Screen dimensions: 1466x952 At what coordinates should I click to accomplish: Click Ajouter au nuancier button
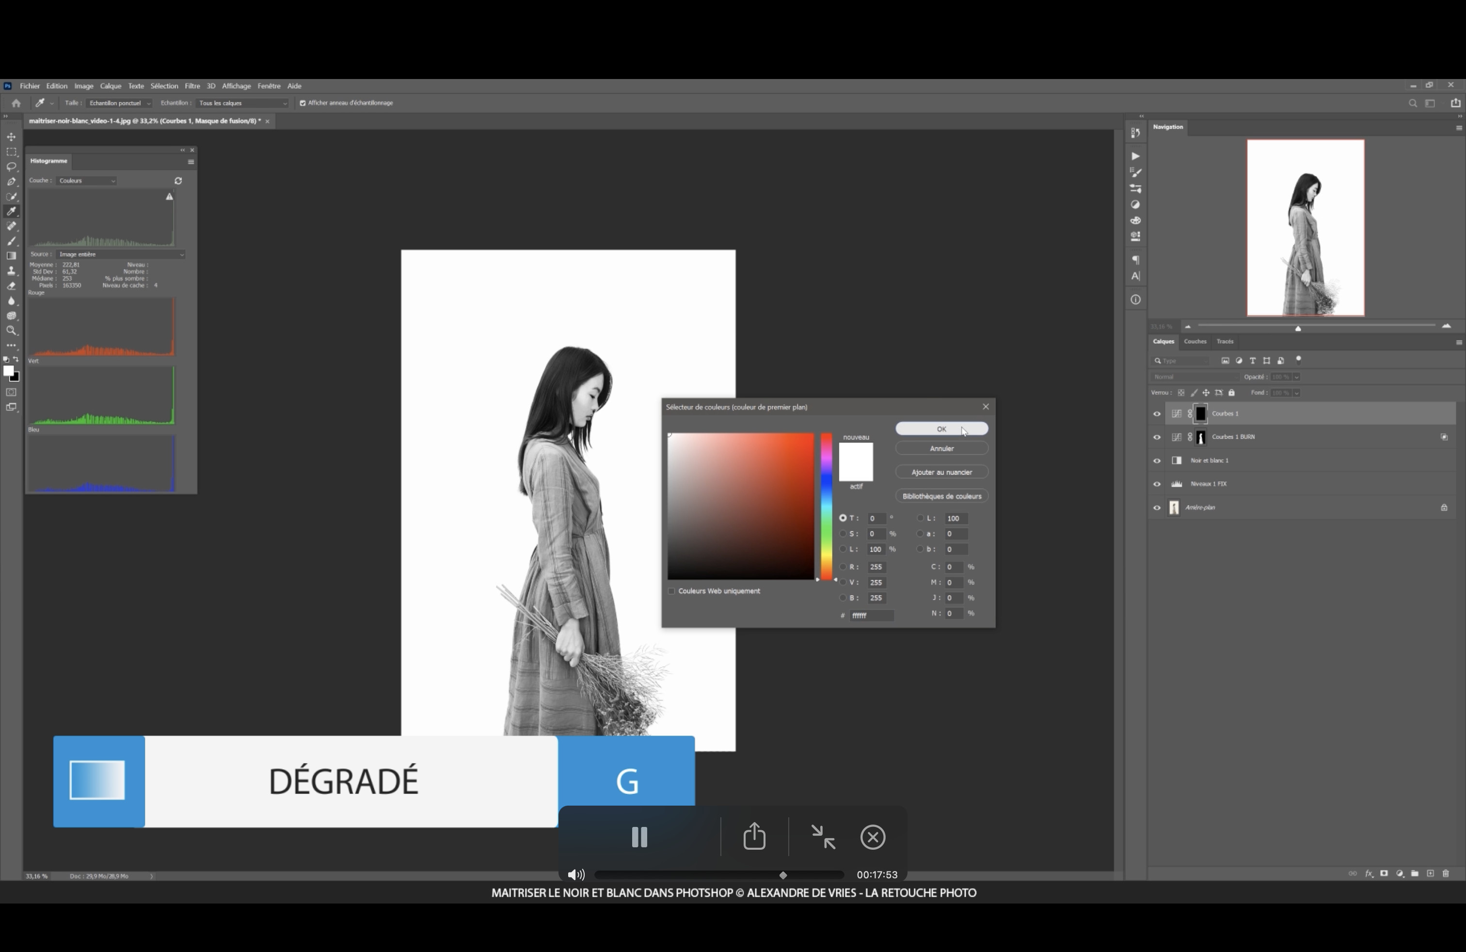[x=941, y=472]
